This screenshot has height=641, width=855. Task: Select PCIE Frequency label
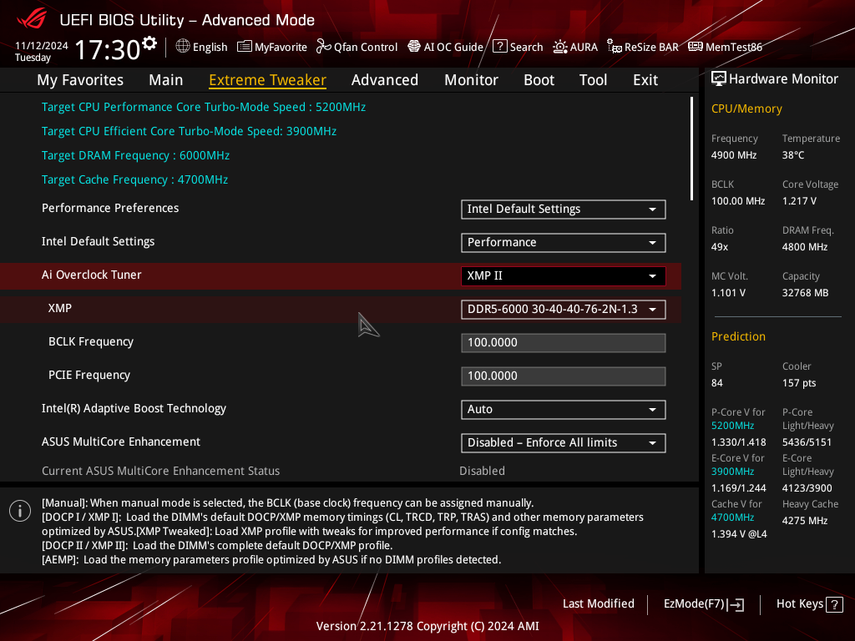(x=89, y=375)
